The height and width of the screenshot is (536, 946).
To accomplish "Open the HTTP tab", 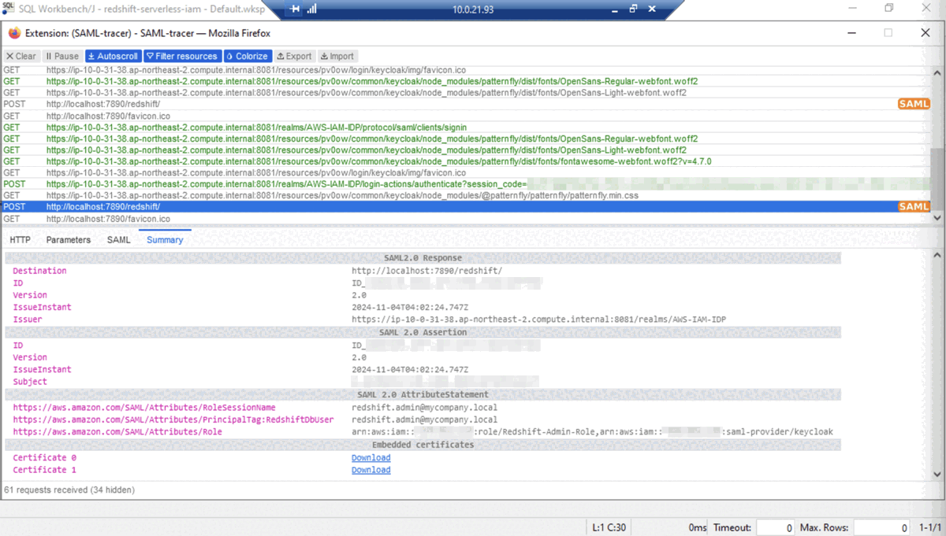I will (20, 240).
